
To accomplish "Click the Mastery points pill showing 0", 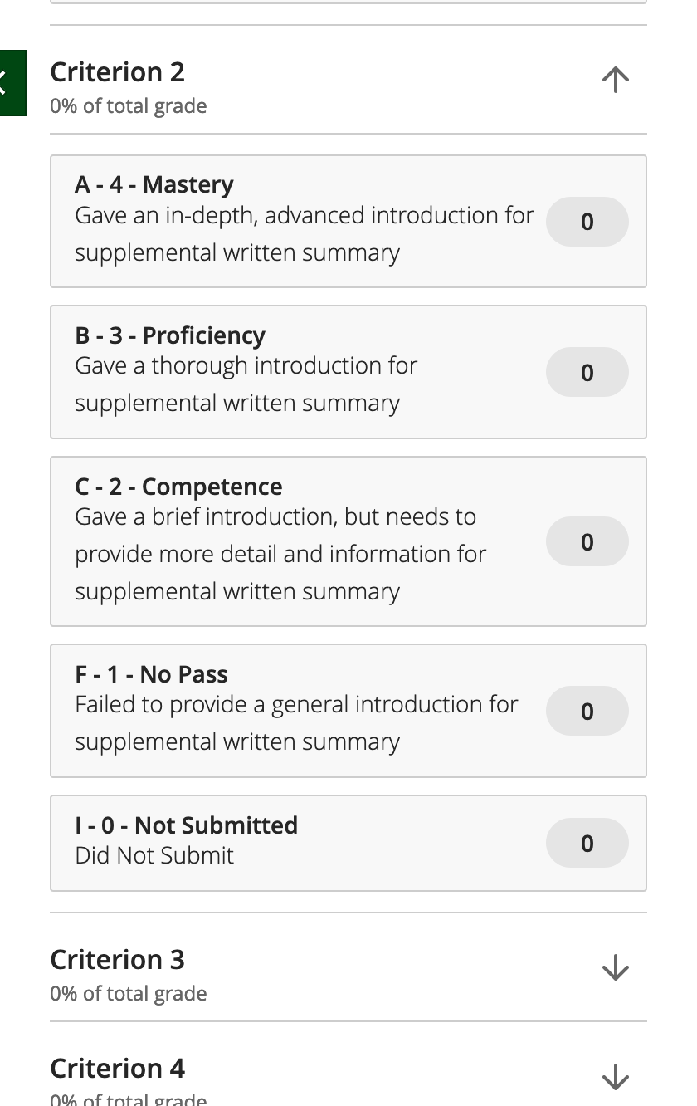I will point(587,222).
